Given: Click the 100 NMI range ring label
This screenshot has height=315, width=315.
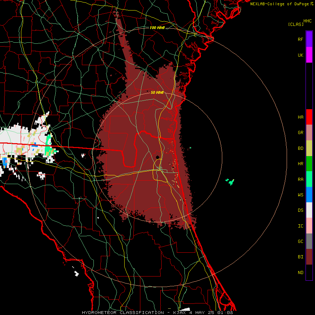Looking at the screenshot, I should point(157,28).
